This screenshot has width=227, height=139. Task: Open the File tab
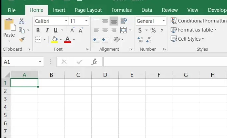(x=12, y=10)
